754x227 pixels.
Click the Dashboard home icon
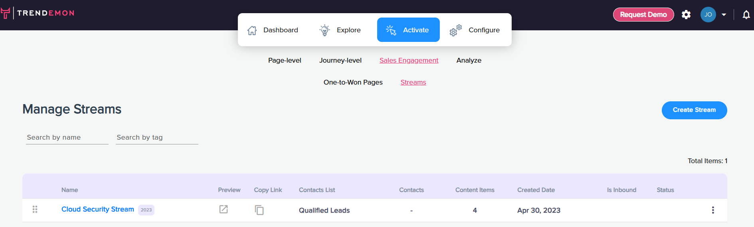pyautogui.click(x=252, y=30)
